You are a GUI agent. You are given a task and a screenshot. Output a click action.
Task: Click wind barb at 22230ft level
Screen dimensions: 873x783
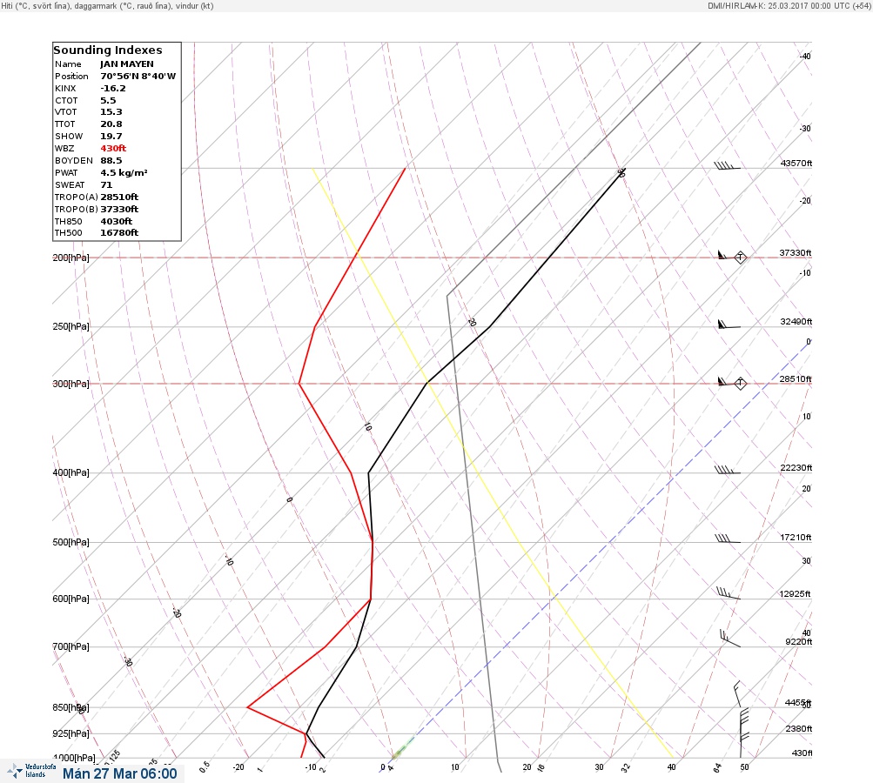pyautogui.click(x=727, y=471)
